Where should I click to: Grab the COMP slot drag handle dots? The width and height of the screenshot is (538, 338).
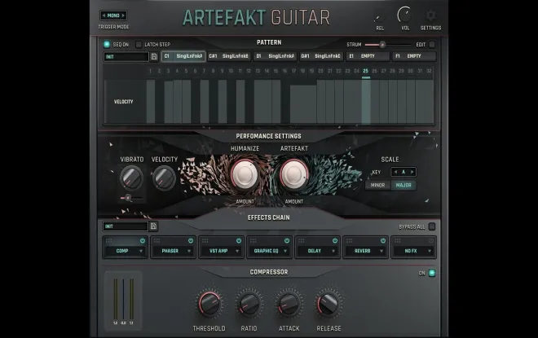[109, 241]
